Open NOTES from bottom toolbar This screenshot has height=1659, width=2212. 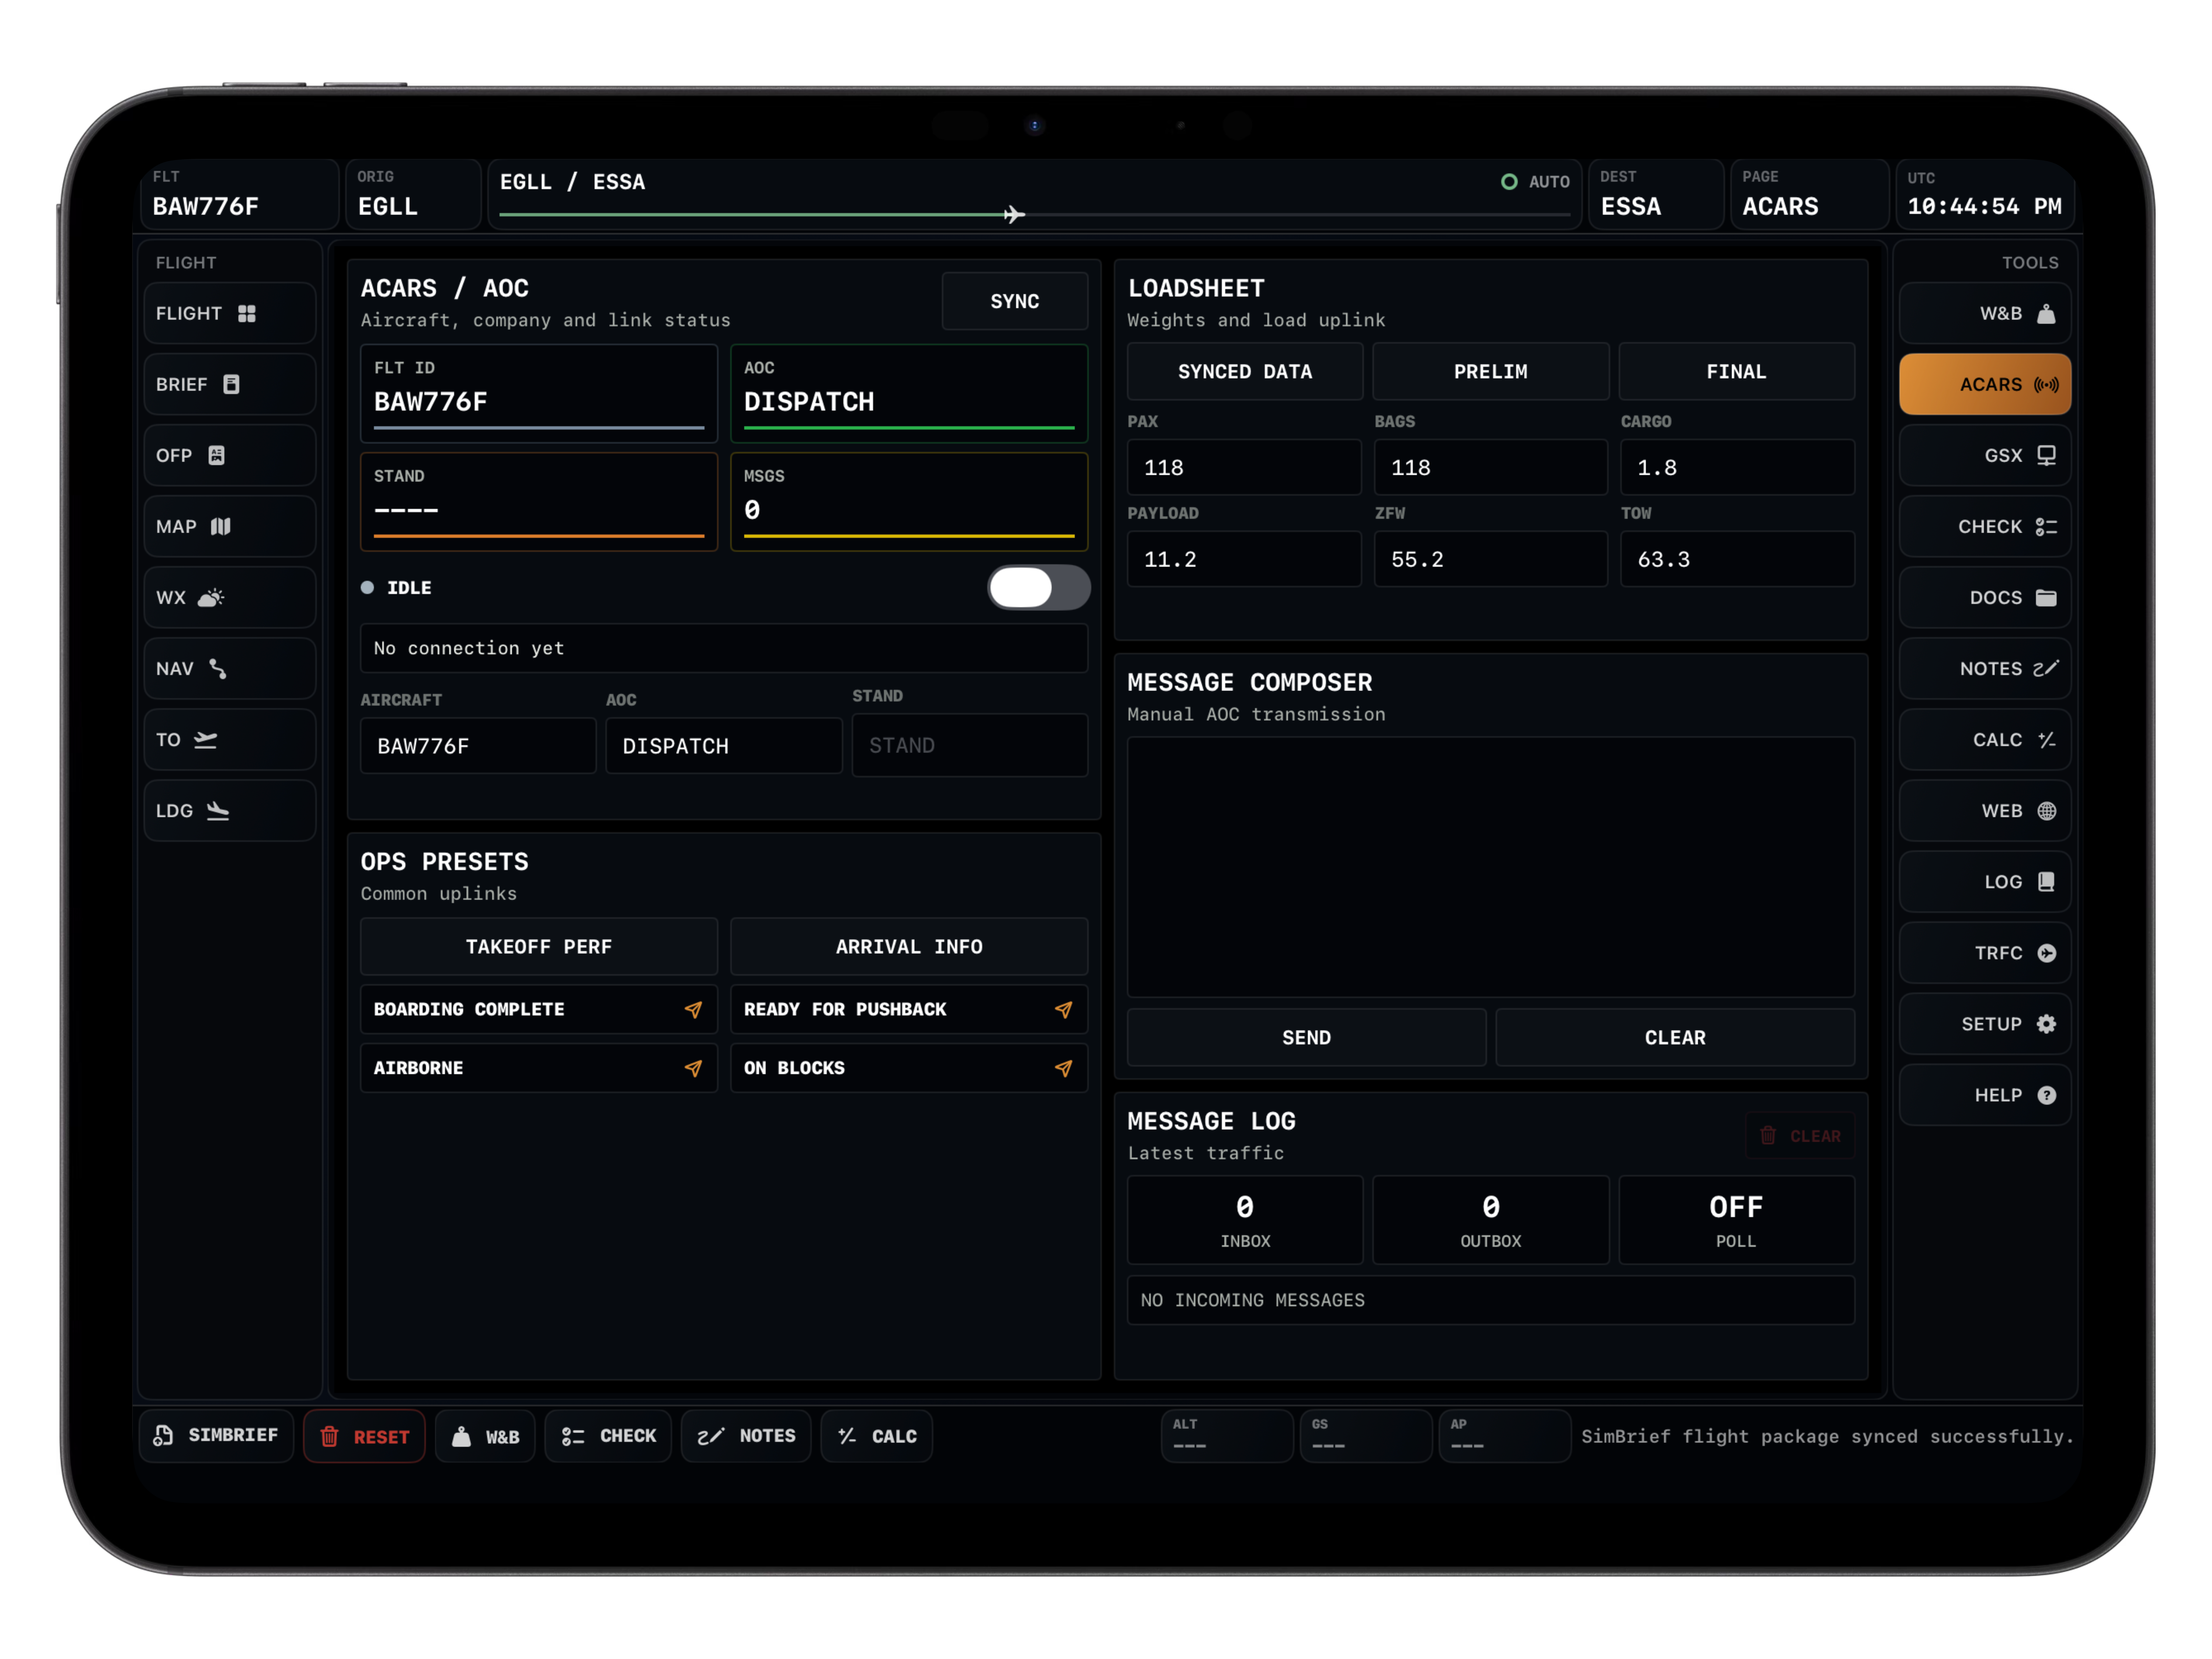click(x=746, y=1436)
